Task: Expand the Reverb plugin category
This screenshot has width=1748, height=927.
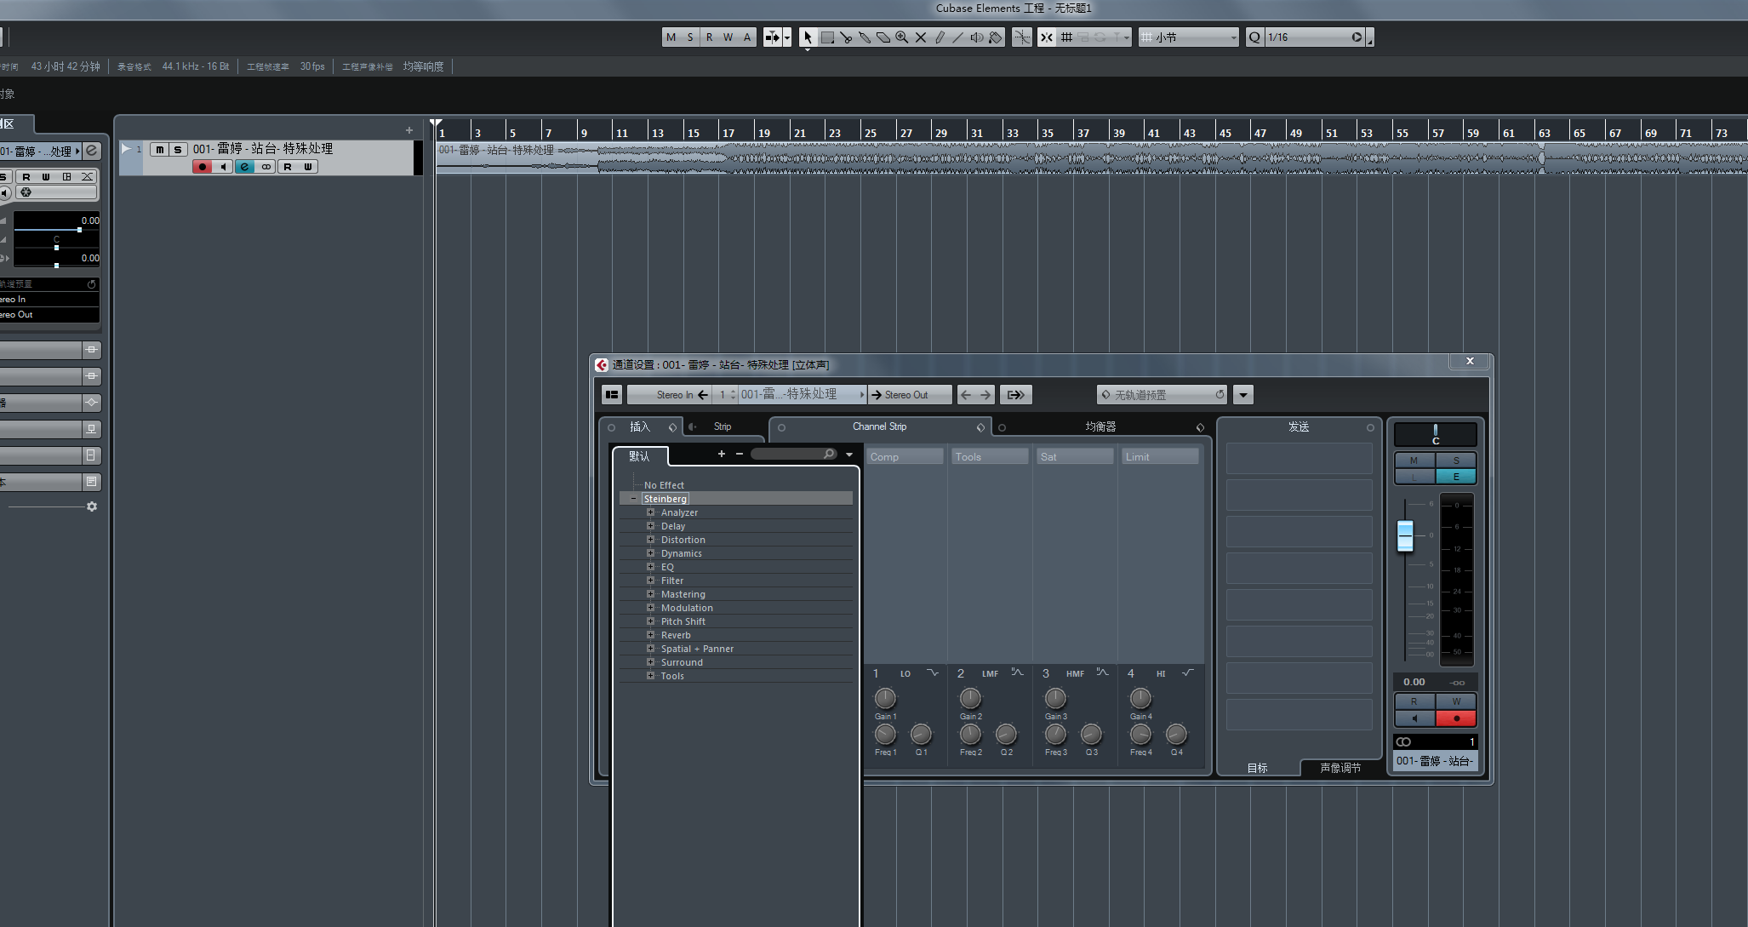Action: coord(650,635)
